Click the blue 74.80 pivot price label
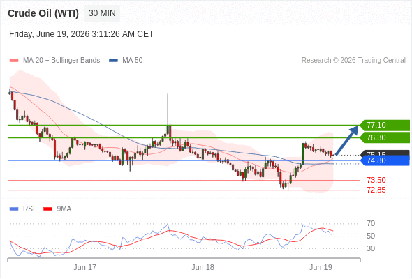The height and width of the screenshot is (279, 412). [385, 160]
